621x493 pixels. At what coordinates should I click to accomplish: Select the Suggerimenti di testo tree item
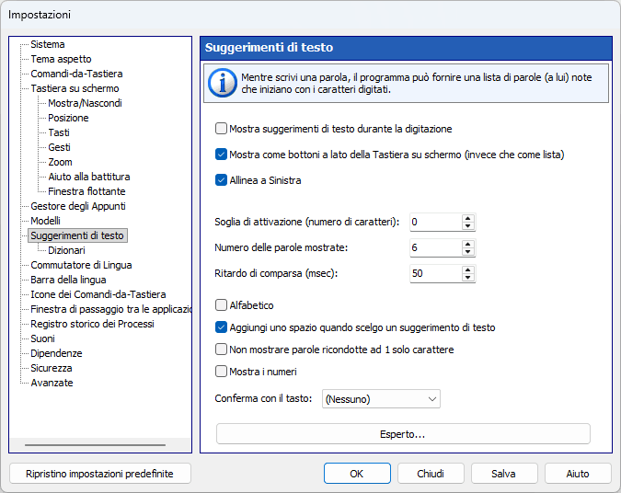(77, 235)
